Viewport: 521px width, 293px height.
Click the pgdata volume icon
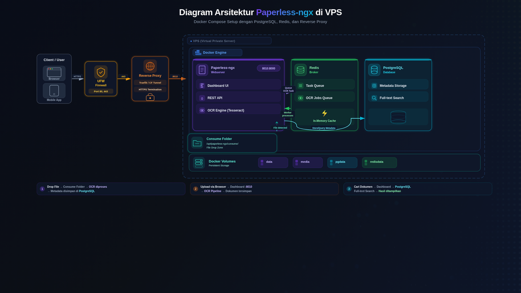pos(331,162)
